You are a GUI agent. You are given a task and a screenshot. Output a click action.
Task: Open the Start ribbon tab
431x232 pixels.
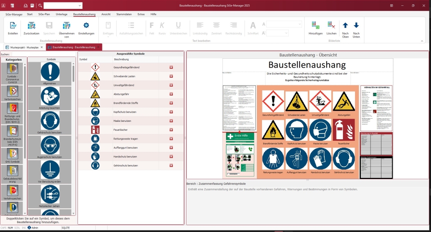(x=30, y=14)
